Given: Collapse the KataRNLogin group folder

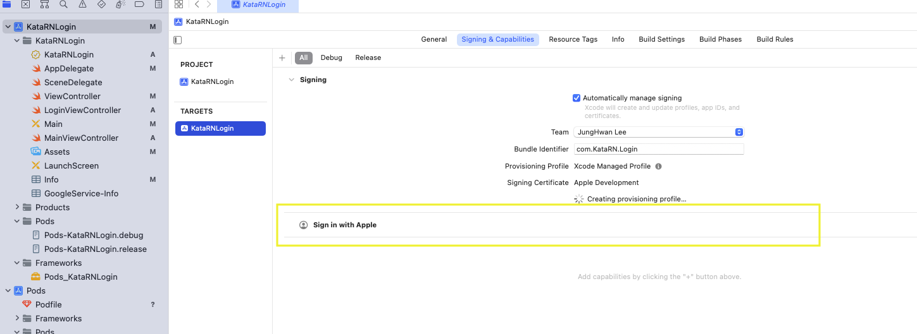Looking at the screenshot, I should 17,40.
